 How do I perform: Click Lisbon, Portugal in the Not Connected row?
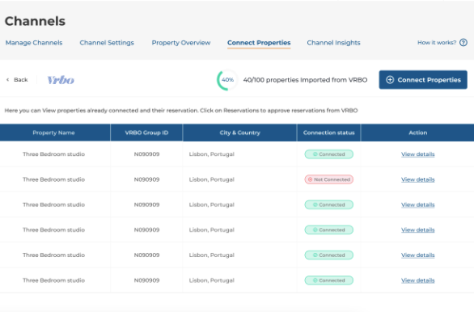pos(212,179)
